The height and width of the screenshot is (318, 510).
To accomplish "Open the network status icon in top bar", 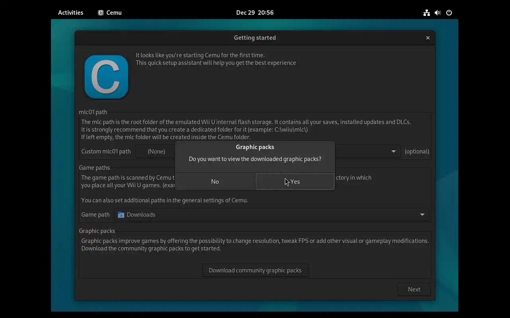I will [x=427, y=13].
